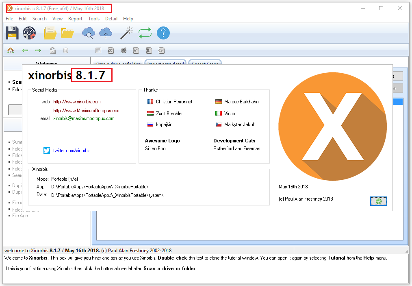Image resolution: width=412 pixels, height=286 pixels.
Task: Click the Czech flag next to Markytán Jakub
Action: click(219, 124)
